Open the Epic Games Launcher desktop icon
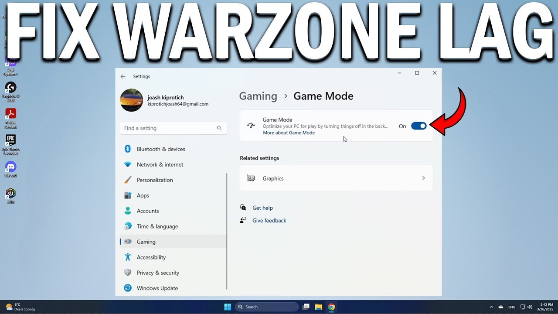Viewport: 558px width, 314px height. pos(10,144)
